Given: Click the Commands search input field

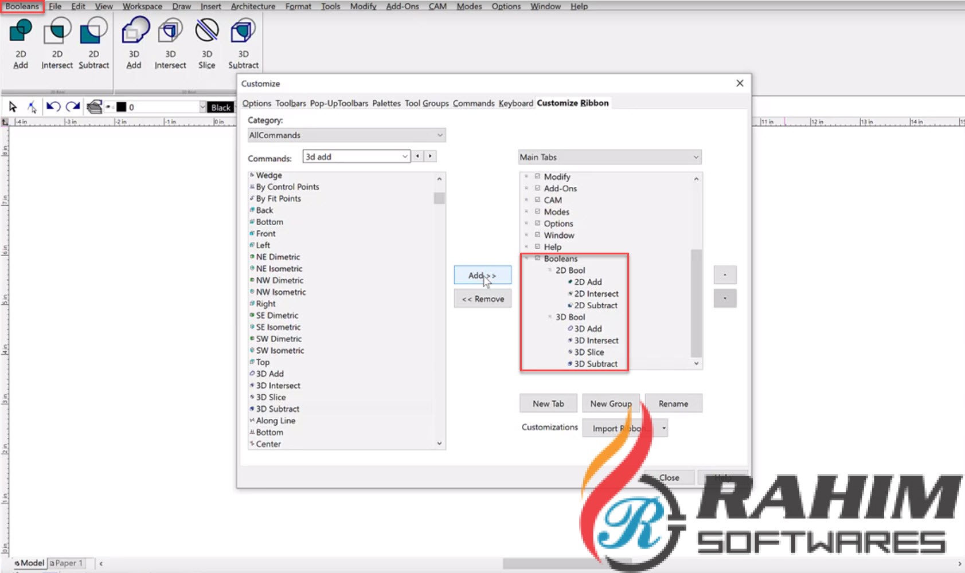Looking at the screenshot, I should pos(351,156).
